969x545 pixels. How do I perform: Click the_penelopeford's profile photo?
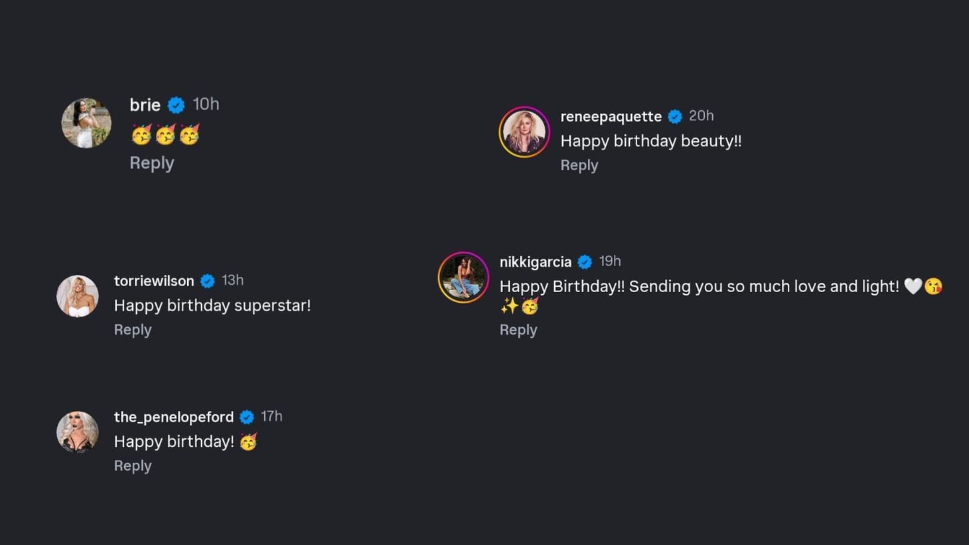[x=78, y=431]
